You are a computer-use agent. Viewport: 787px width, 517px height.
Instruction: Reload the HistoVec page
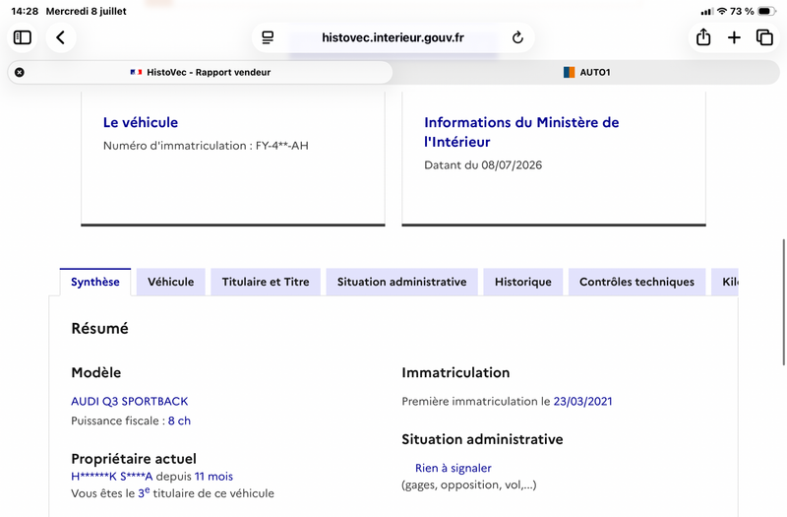517,37
